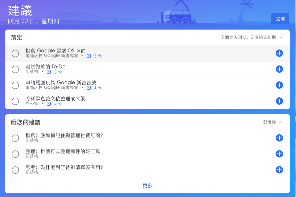Select 將科學遊戲文稿整理成大綱 task title
Screen dimensions: 296x197
[x=55, y=99]
